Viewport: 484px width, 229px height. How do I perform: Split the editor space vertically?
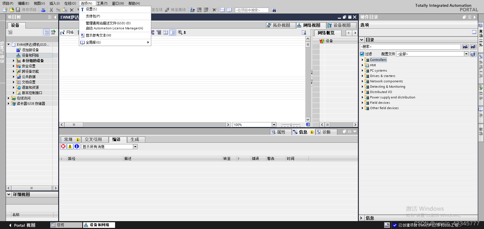click(x=229, y=10)
